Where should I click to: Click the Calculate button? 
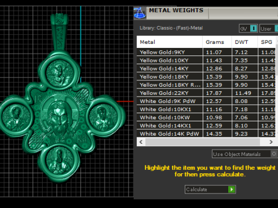210,190
